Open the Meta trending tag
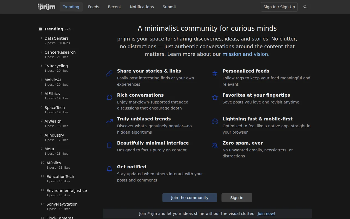 pos(49,149)
